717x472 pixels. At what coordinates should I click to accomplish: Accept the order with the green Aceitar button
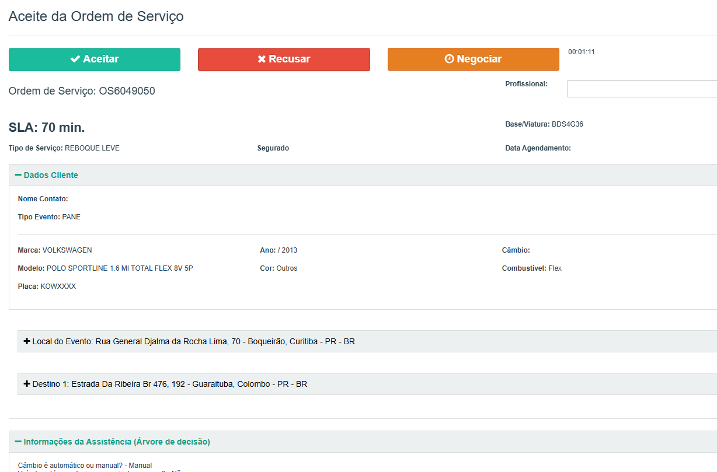[95, 60]
